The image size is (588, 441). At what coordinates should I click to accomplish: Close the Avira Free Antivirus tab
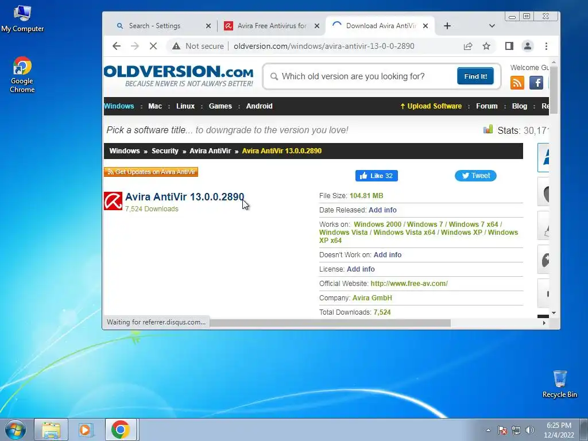click(317, 26)
